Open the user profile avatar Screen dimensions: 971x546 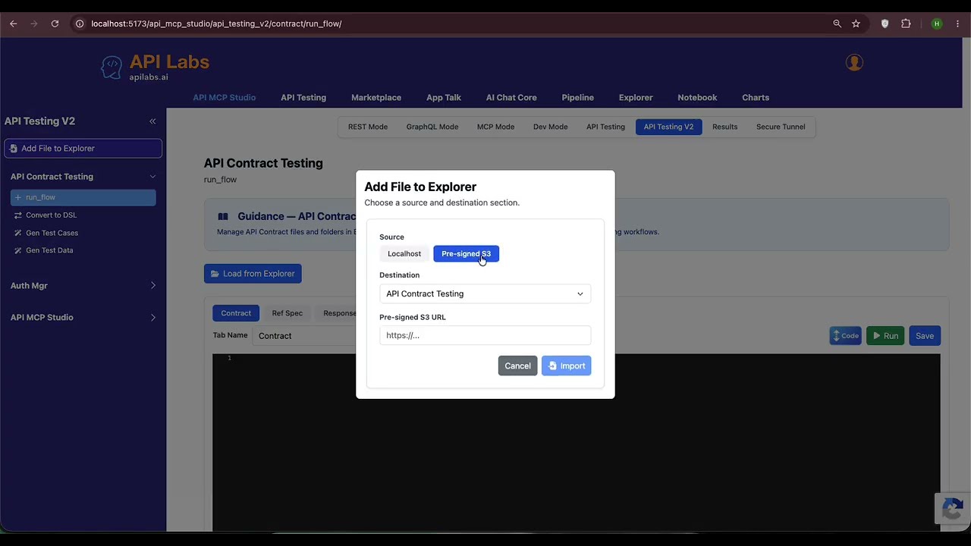point(854,62)
